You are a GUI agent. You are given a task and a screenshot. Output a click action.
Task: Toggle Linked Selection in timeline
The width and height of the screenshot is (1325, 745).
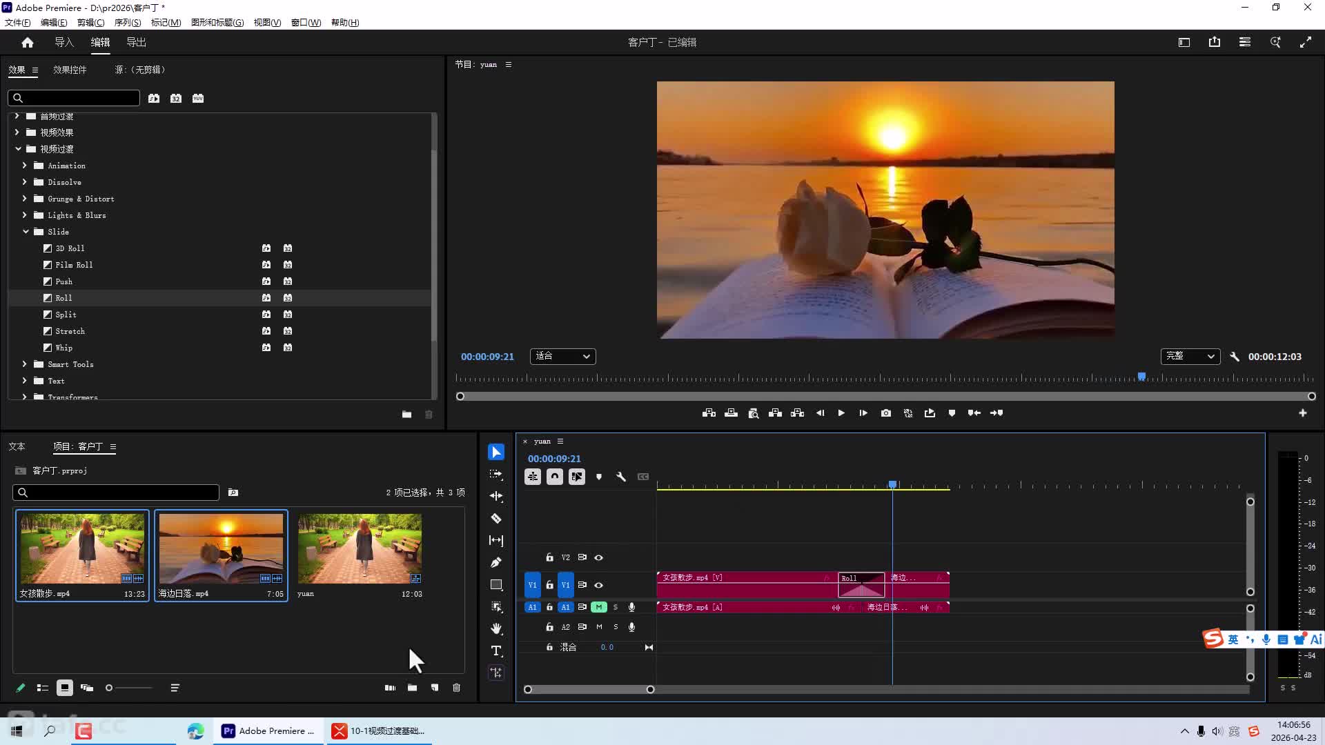tap(577, 477)
